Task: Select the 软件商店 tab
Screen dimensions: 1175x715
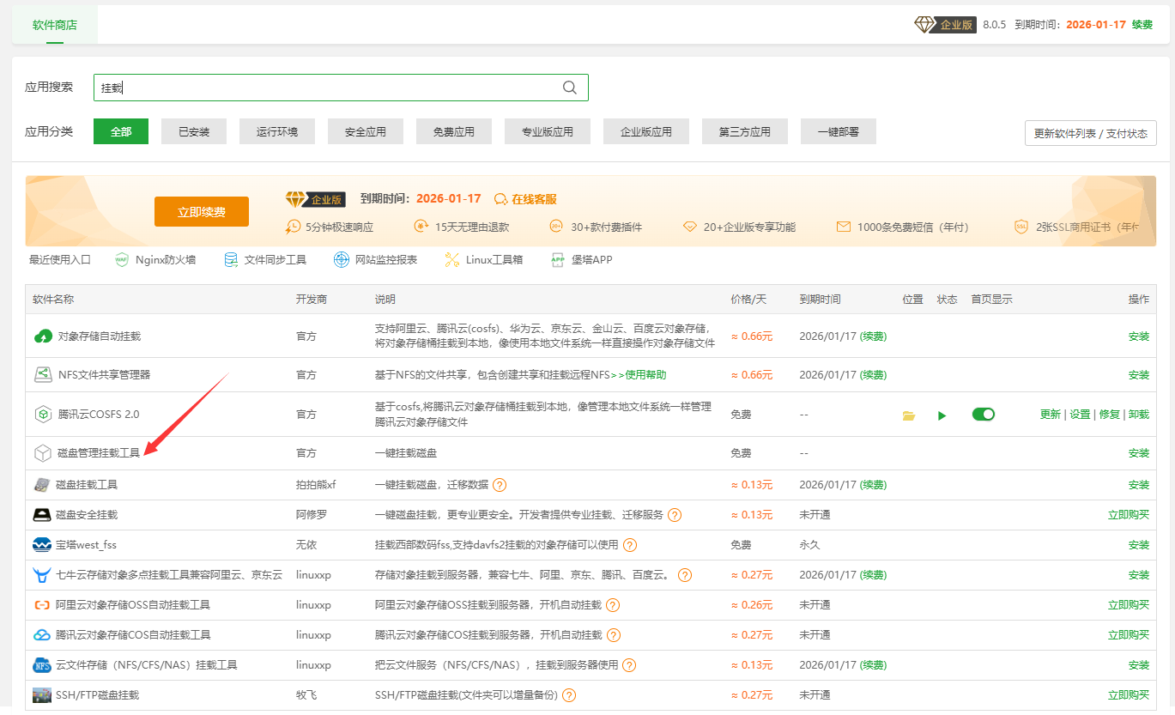Action: (x=55, y=25)
